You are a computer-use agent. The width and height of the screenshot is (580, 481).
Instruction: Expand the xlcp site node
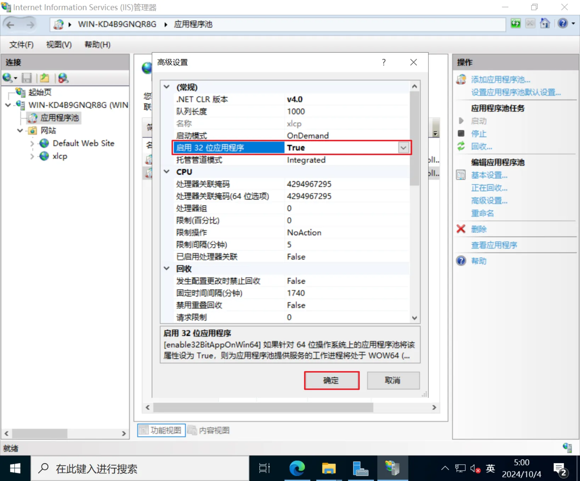[32, 156]
